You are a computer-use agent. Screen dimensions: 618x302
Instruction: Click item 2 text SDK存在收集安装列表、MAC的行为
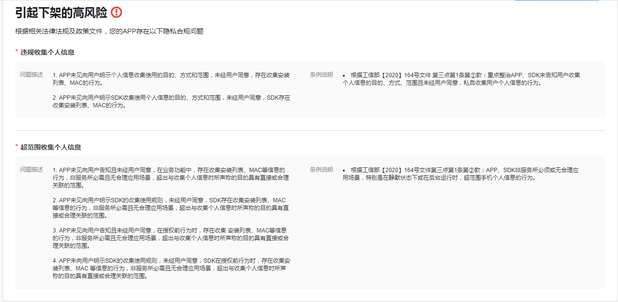click(171, 102)
